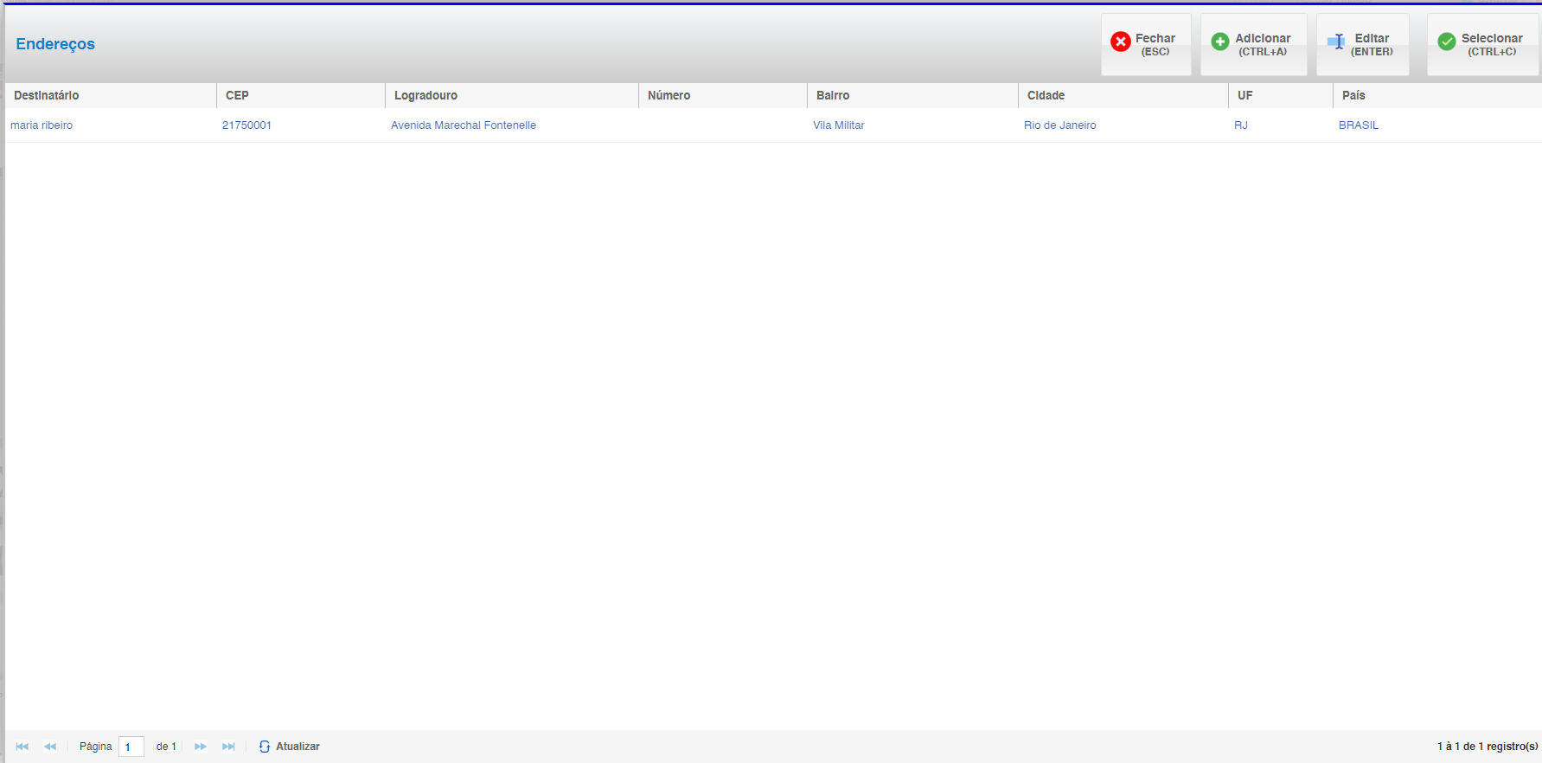Click the green Adicionar plus icon

[x=1219, y=42]
